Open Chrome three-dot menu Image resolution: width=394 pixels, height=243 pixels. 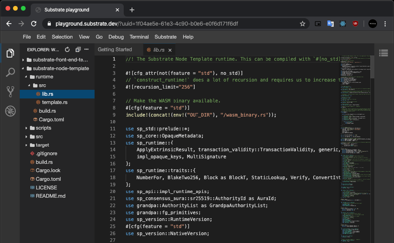coord(385,24)
